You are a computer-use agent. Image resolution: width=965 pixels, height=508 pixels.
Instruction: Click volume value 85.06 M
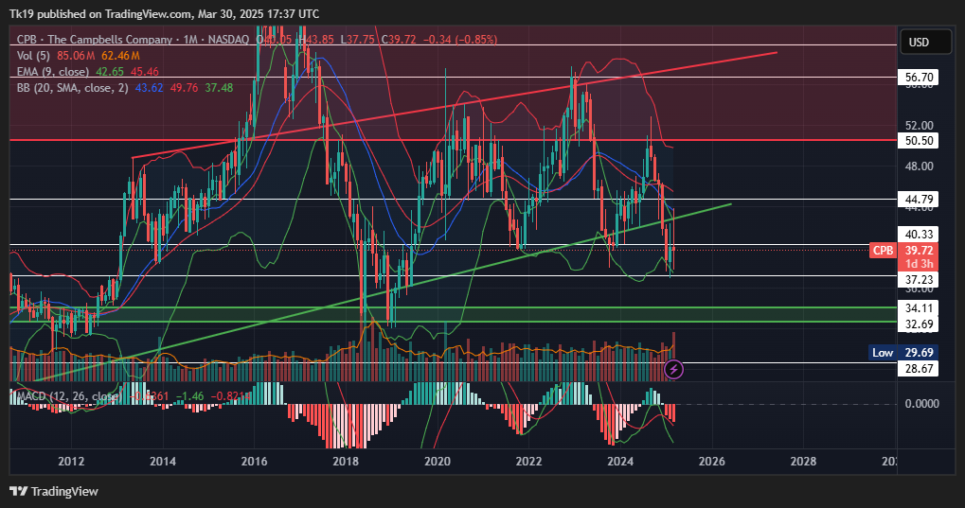[76, 56]
